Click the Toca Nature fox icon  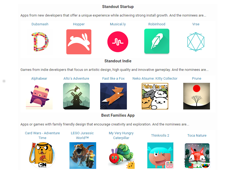click(197, 156)
